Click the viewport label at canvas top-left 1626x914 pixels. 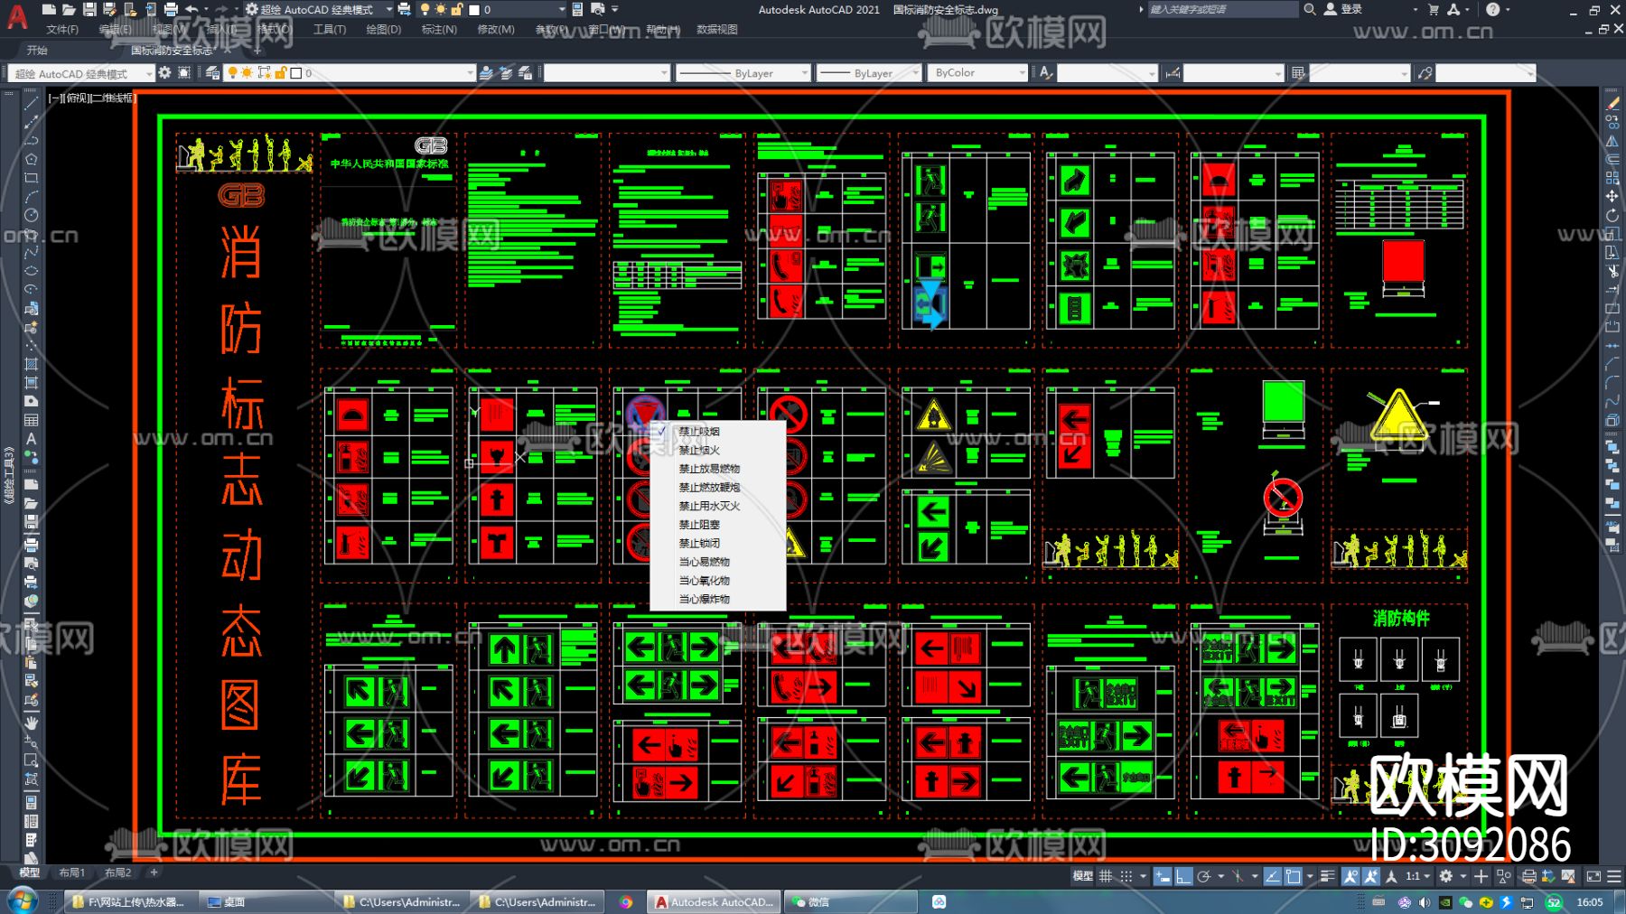92,98
